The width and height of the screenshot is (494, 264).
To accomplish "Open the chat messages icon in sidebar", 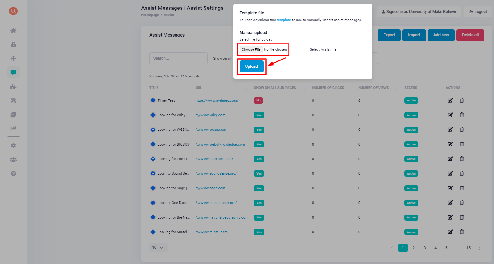I will tap(13, 72).
